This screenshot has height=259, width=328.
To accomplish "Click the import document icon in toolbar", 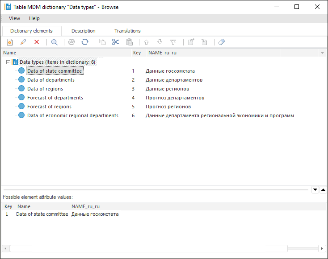I will point(204,42).
